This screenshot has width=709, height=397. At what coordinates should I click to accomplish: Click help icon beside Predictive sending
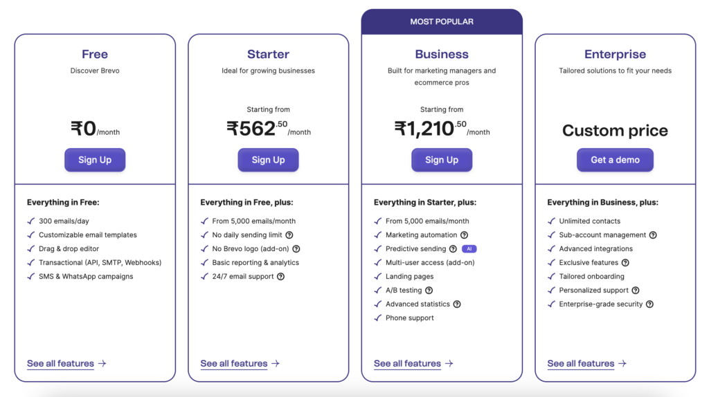[453, 249]
